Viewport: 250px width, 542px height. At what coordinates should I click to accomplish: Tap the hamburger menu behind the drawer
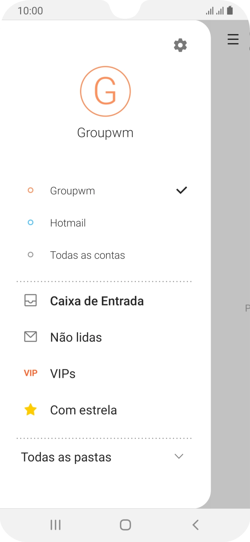coord(233,39)
